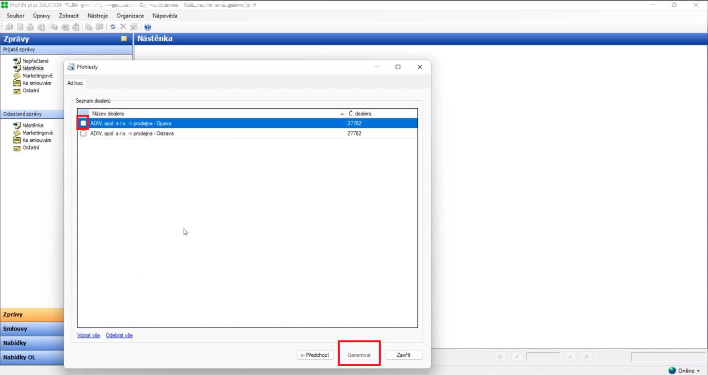
Task: Click the Odebrat vše link
Action: (x=119, y=336)
